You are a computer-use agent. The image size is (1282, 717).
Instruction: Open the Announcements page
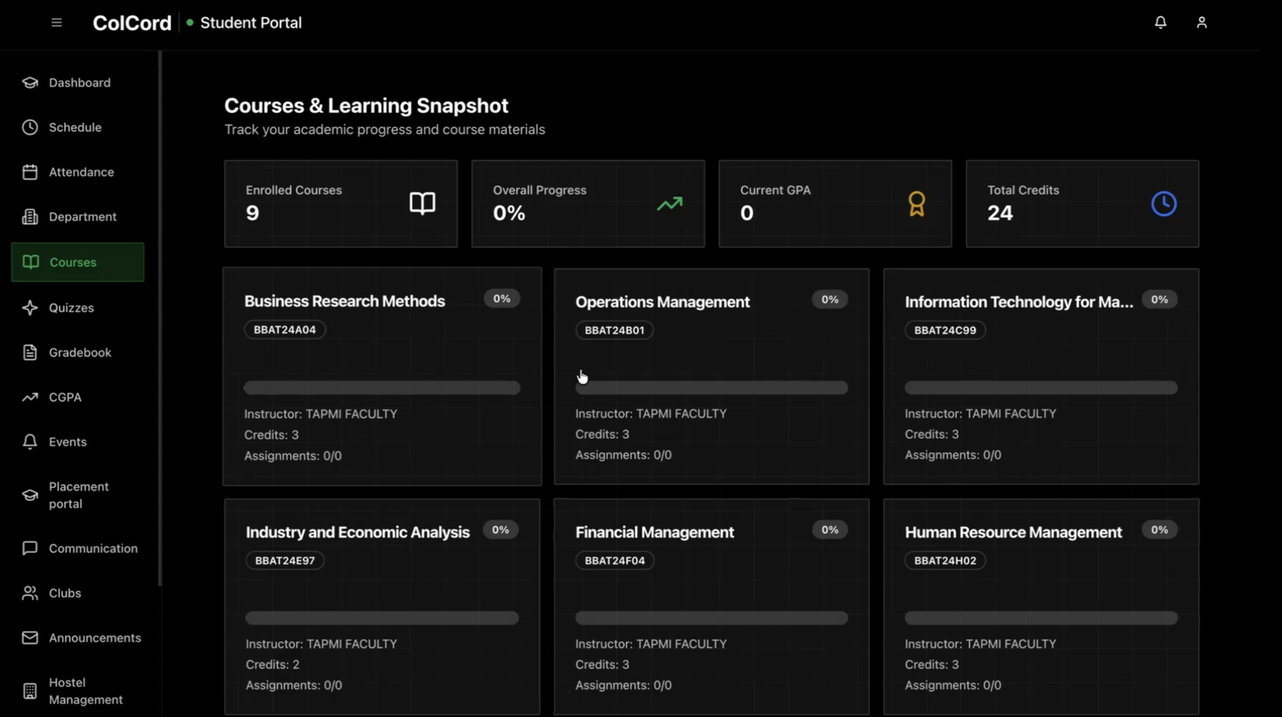click(x=95, y=638)
